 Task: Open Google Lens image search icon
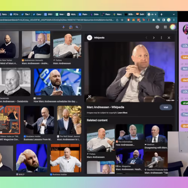tap(71, 27)
